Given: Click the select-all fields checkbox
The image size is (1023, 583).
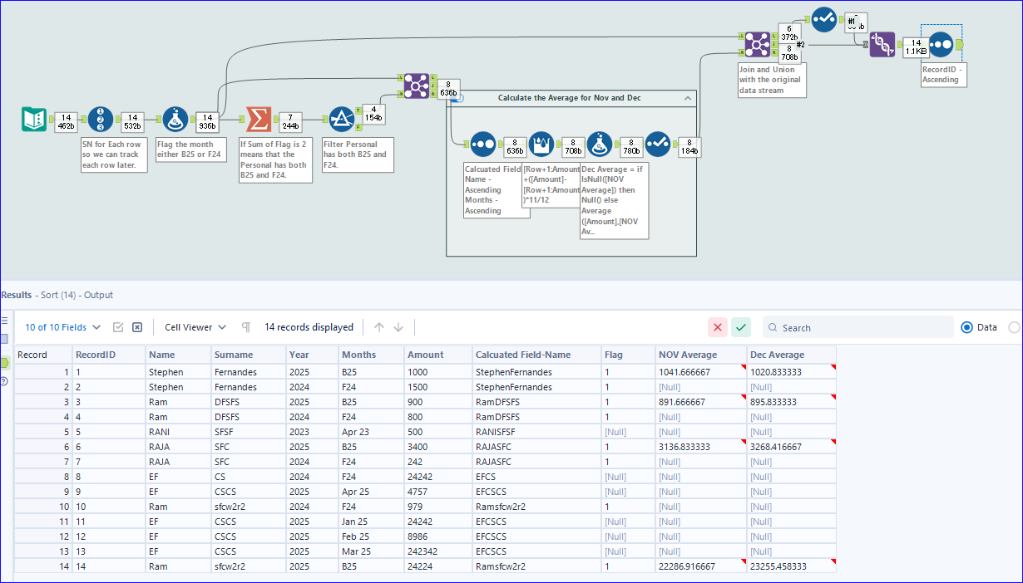Looking at the screenshot, I should coord(118,327).
